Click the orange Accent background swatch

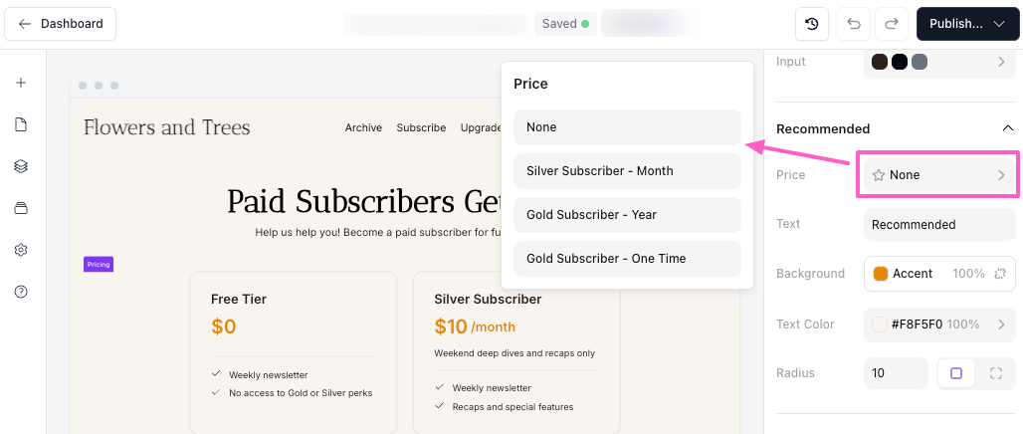(x=881, y=274)
